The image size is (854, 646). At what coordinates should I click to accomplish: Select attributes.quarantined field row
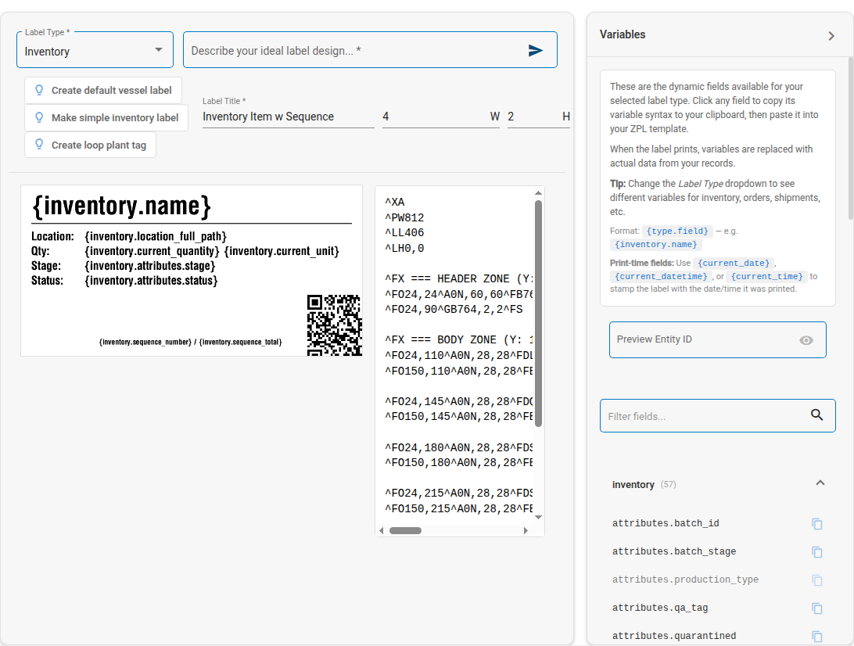717,636
